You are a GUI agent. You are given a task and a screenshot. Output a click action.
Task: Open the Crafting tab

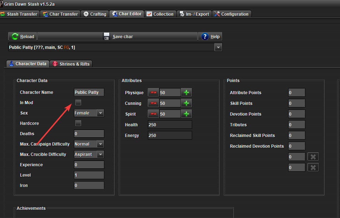pyautogui.click(x=95, y=14)
